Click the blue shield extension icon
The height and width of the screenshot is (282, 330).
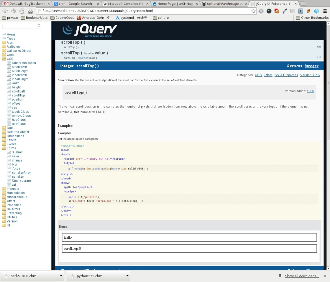(x=316, y=11)
